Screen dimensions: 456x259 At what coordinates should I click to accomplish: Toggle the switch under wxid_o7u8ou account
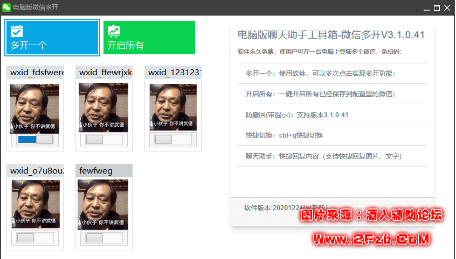[x=35, y=238]
